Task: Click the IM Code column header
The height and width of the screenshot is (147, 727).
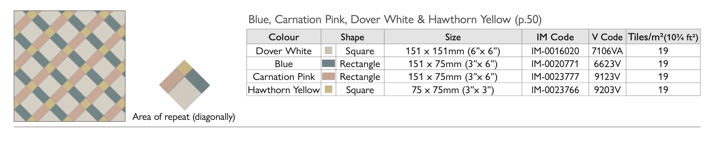Action: 555,37
